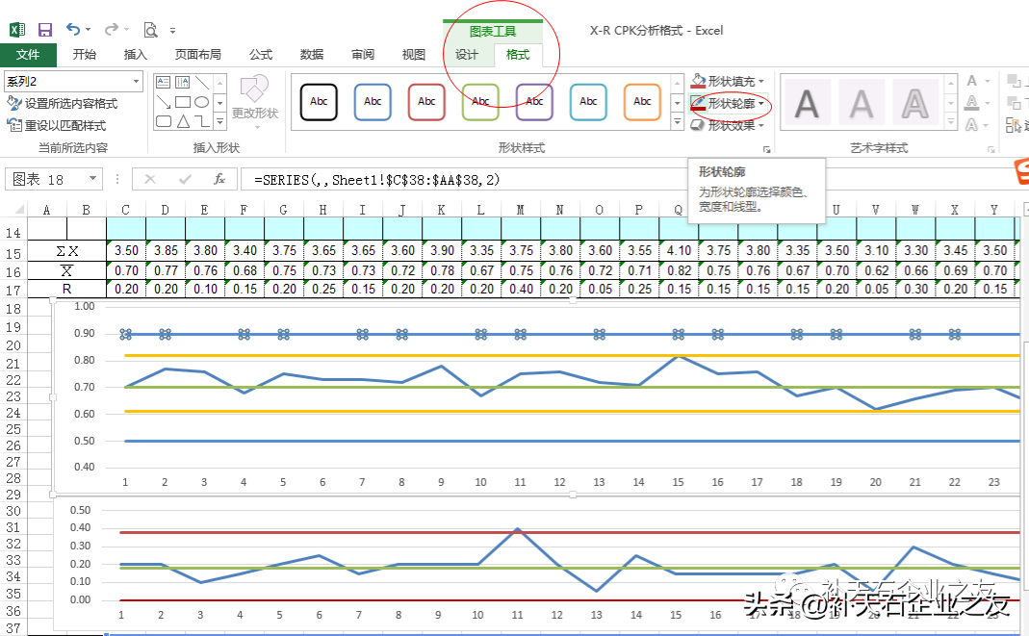Viewport: 1029px width, 636px height.
Task: Click 设置所选内容格式 button
Action: (62, 104)
